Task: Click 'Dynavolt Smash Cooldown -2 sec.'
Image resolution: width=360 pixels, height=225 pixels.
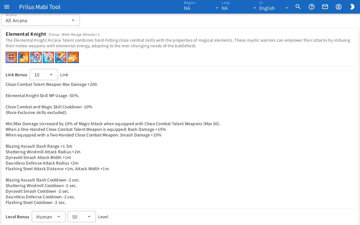Action: coord(38,191)
